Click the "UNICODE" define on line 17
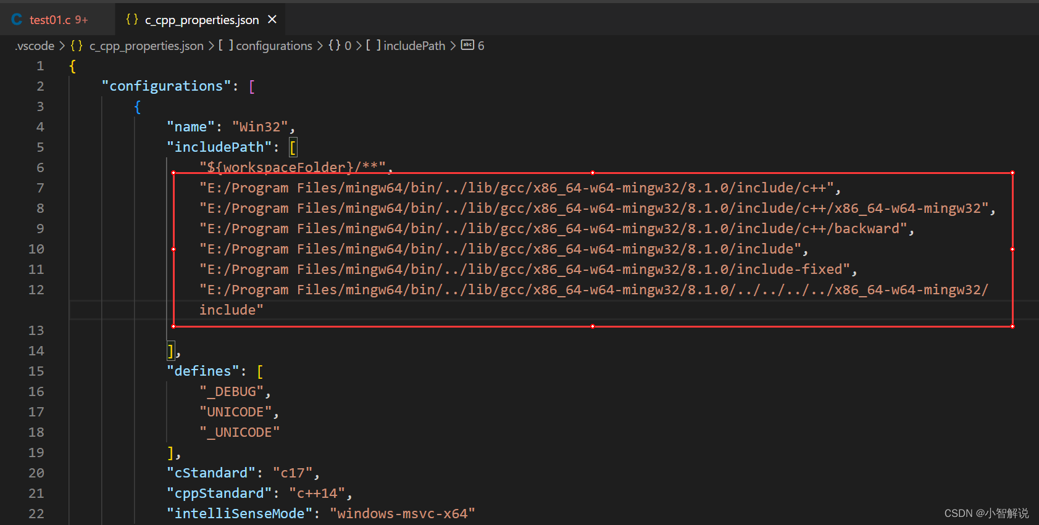1039x525 pixels. coord(235,412)
